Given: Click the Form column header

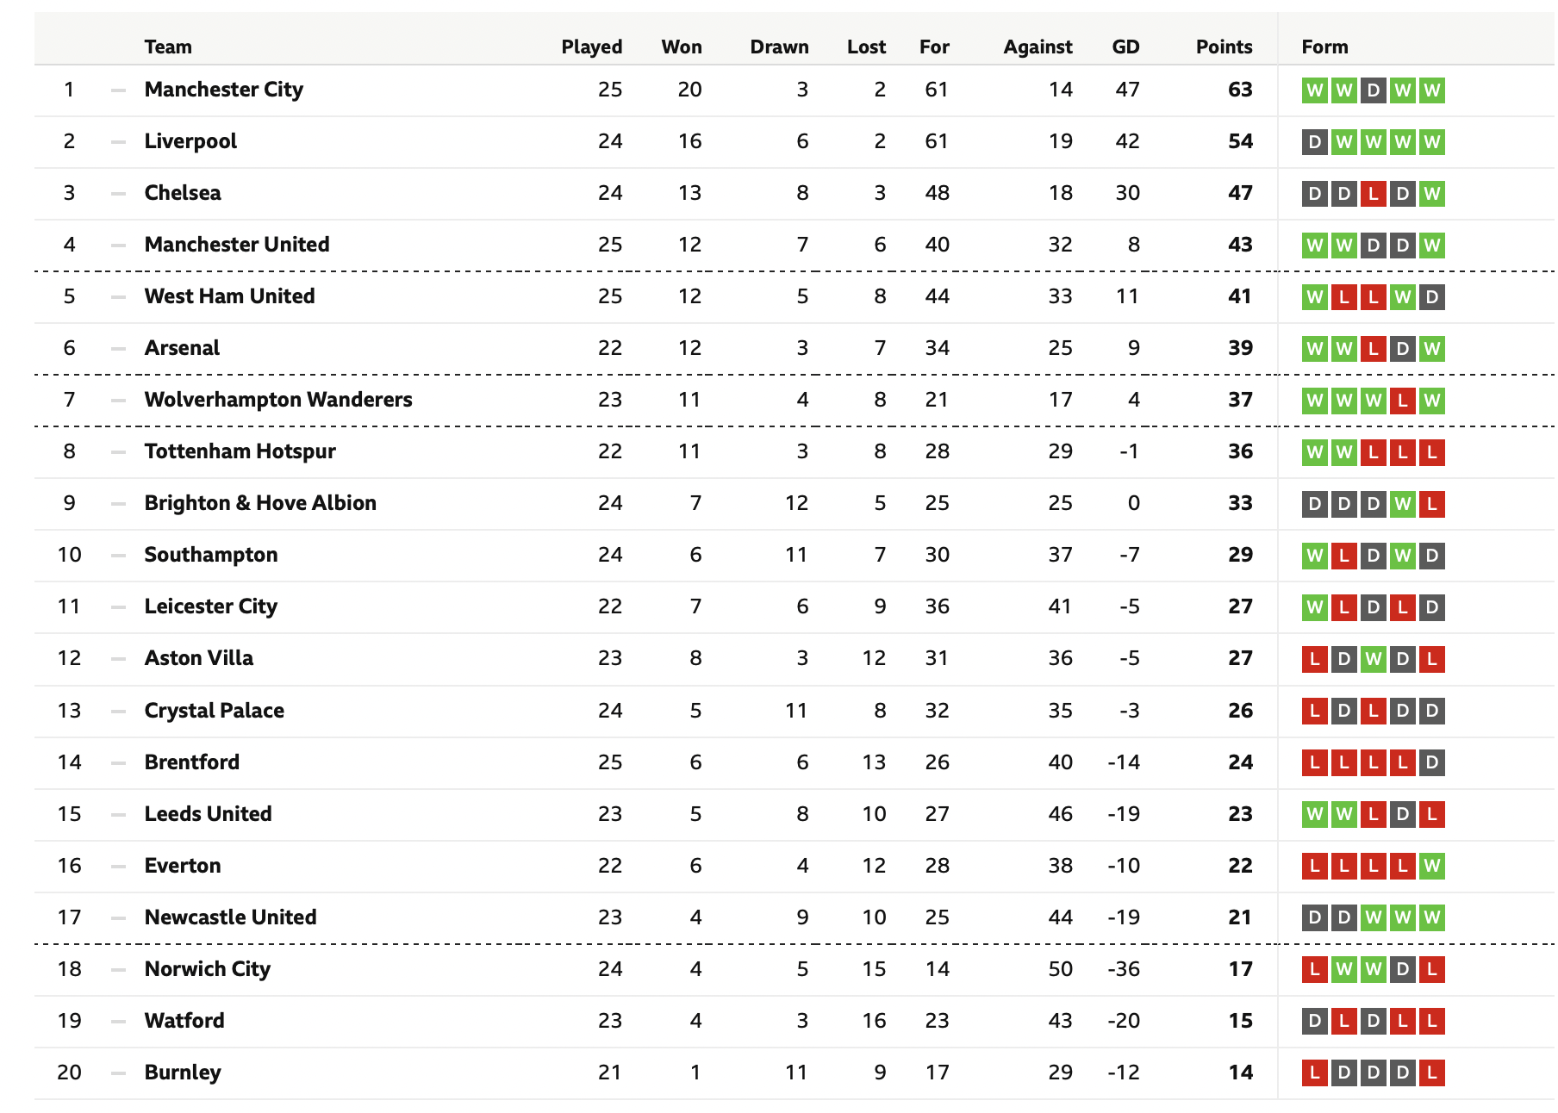Looking at the screenshot, I should coord(1324,47).
